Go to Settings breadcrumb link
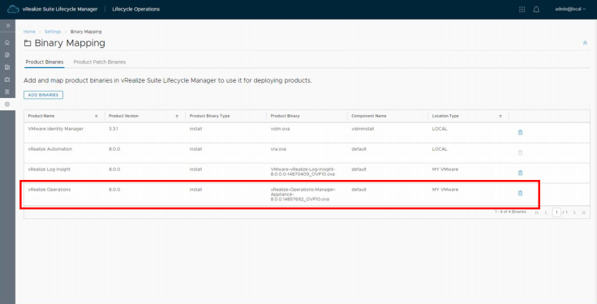 point(53,32)
